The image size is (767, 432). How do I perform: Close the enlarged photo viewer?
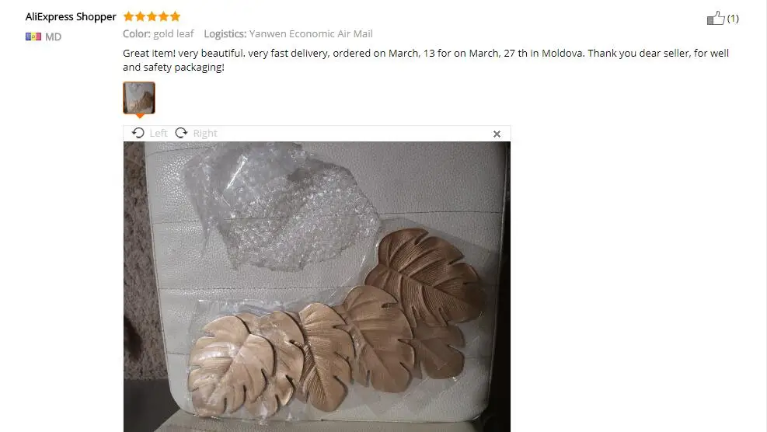(497, 134)
